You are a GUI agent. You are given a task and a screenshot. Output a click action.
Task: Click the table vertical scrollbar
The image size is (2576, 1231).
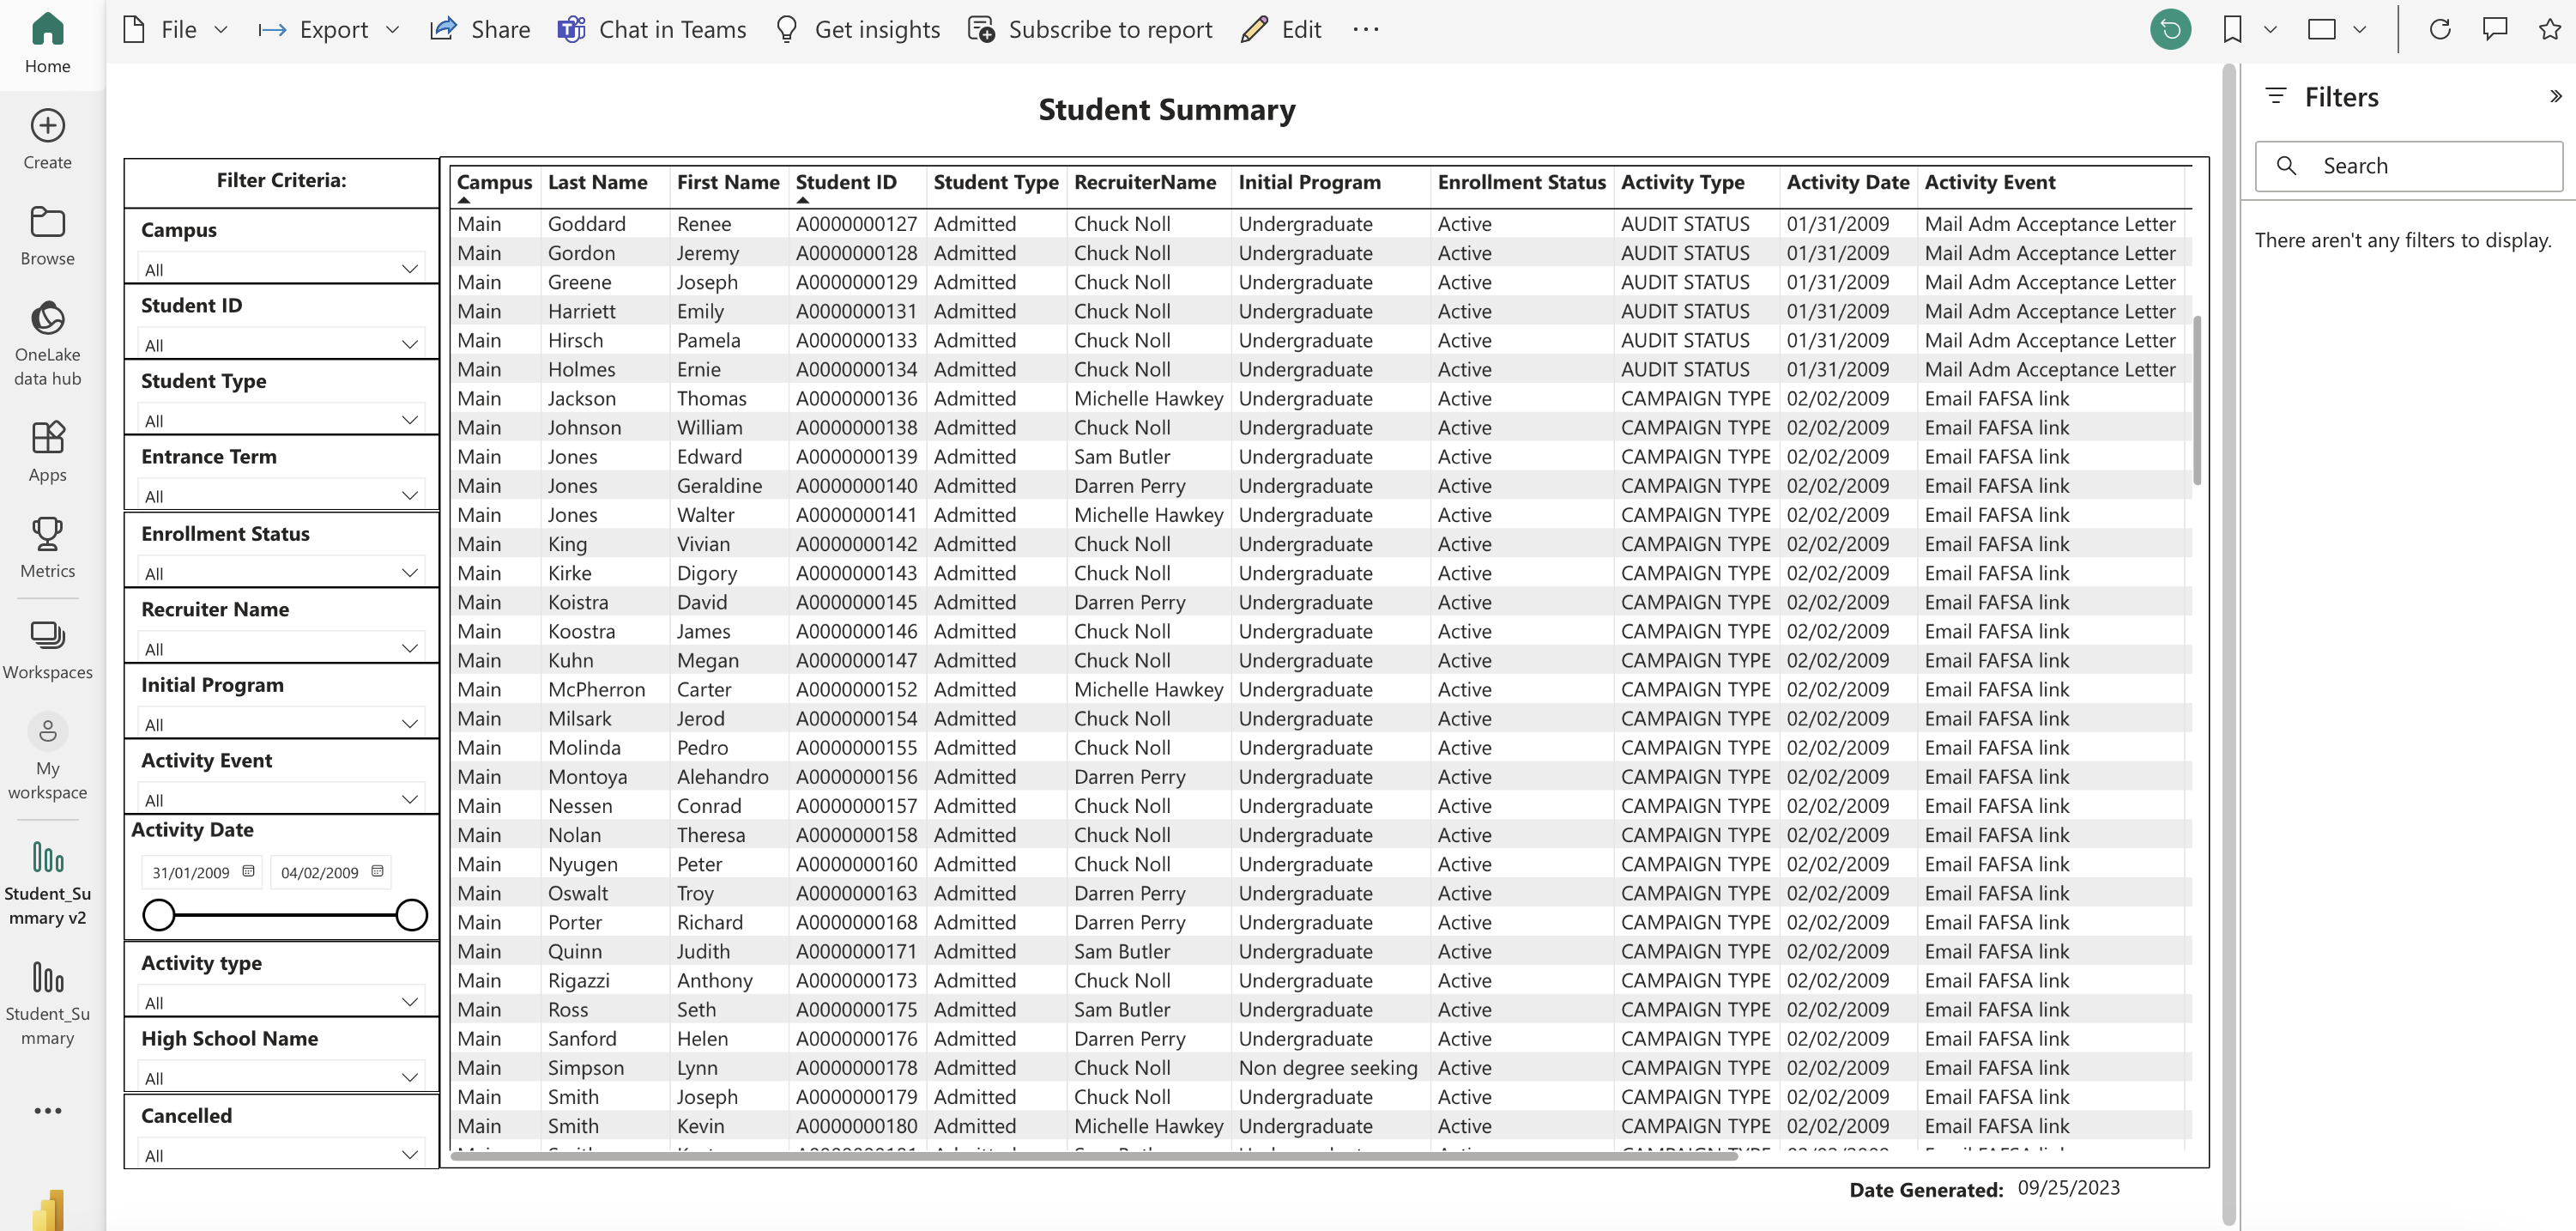[2196, 400]
